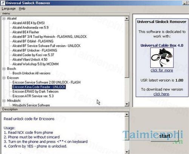Click 'Read unlock code for Ericssons' text
The width and height of the screenshot is (189, 154).
pos(29,119)
